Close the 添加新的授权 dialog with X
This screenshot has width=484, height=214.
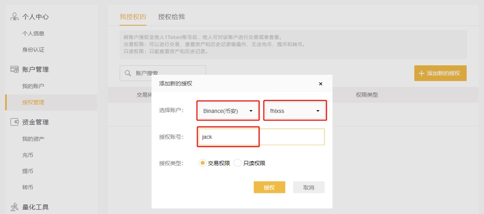(320, 84)
